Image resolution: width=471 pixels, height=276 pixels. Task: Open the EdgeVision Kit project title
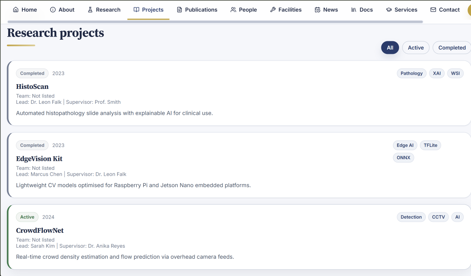[x=39, y=159]
